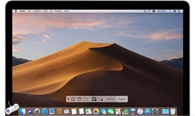The image size is (195, 116).
Task: Open the Trash in Dock
Action: (x=173, y=111)
